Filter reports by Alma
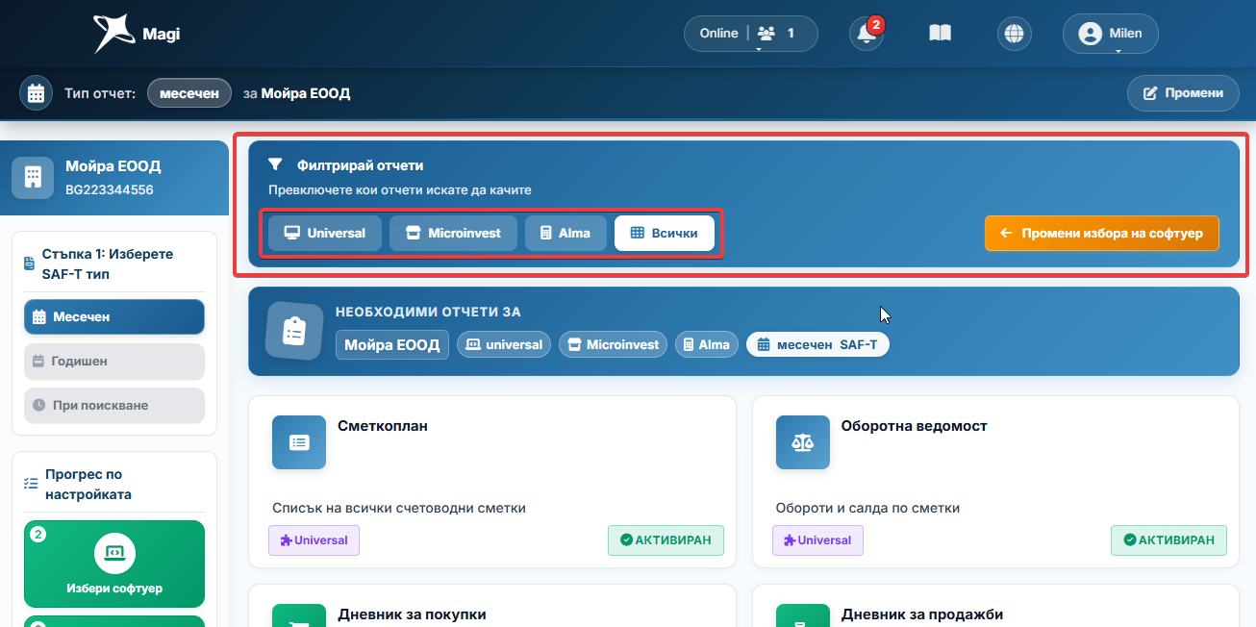Screen dimensions: 1256x627 [565, 233]
